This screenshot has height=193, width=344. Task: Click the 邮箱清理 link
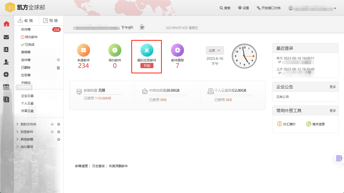[81, 166]
